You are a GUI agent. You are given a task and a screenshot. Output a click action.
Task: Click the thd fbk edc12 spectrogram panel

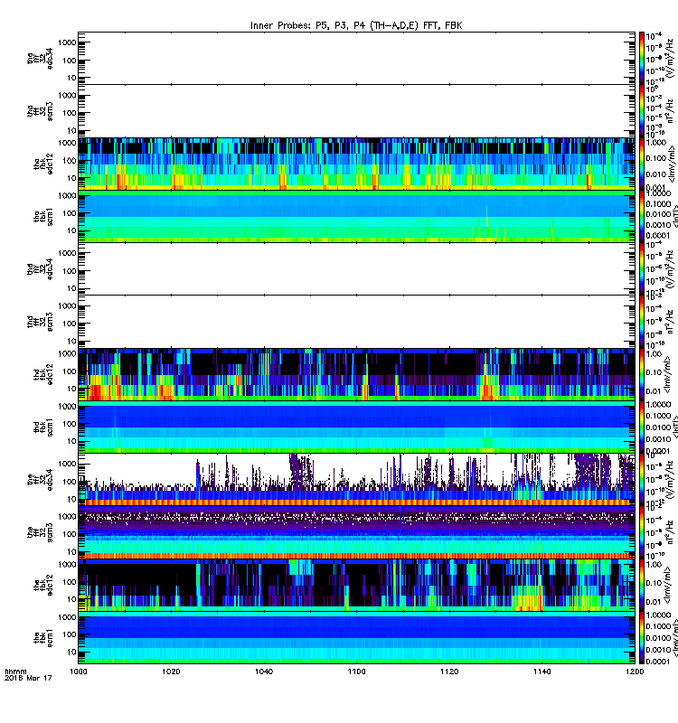point(356,374)
